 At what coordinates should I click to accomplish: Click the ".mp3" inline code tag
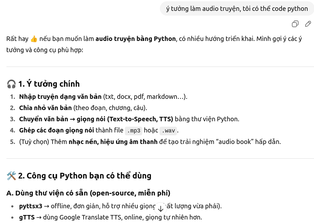(x=133, y=131)
